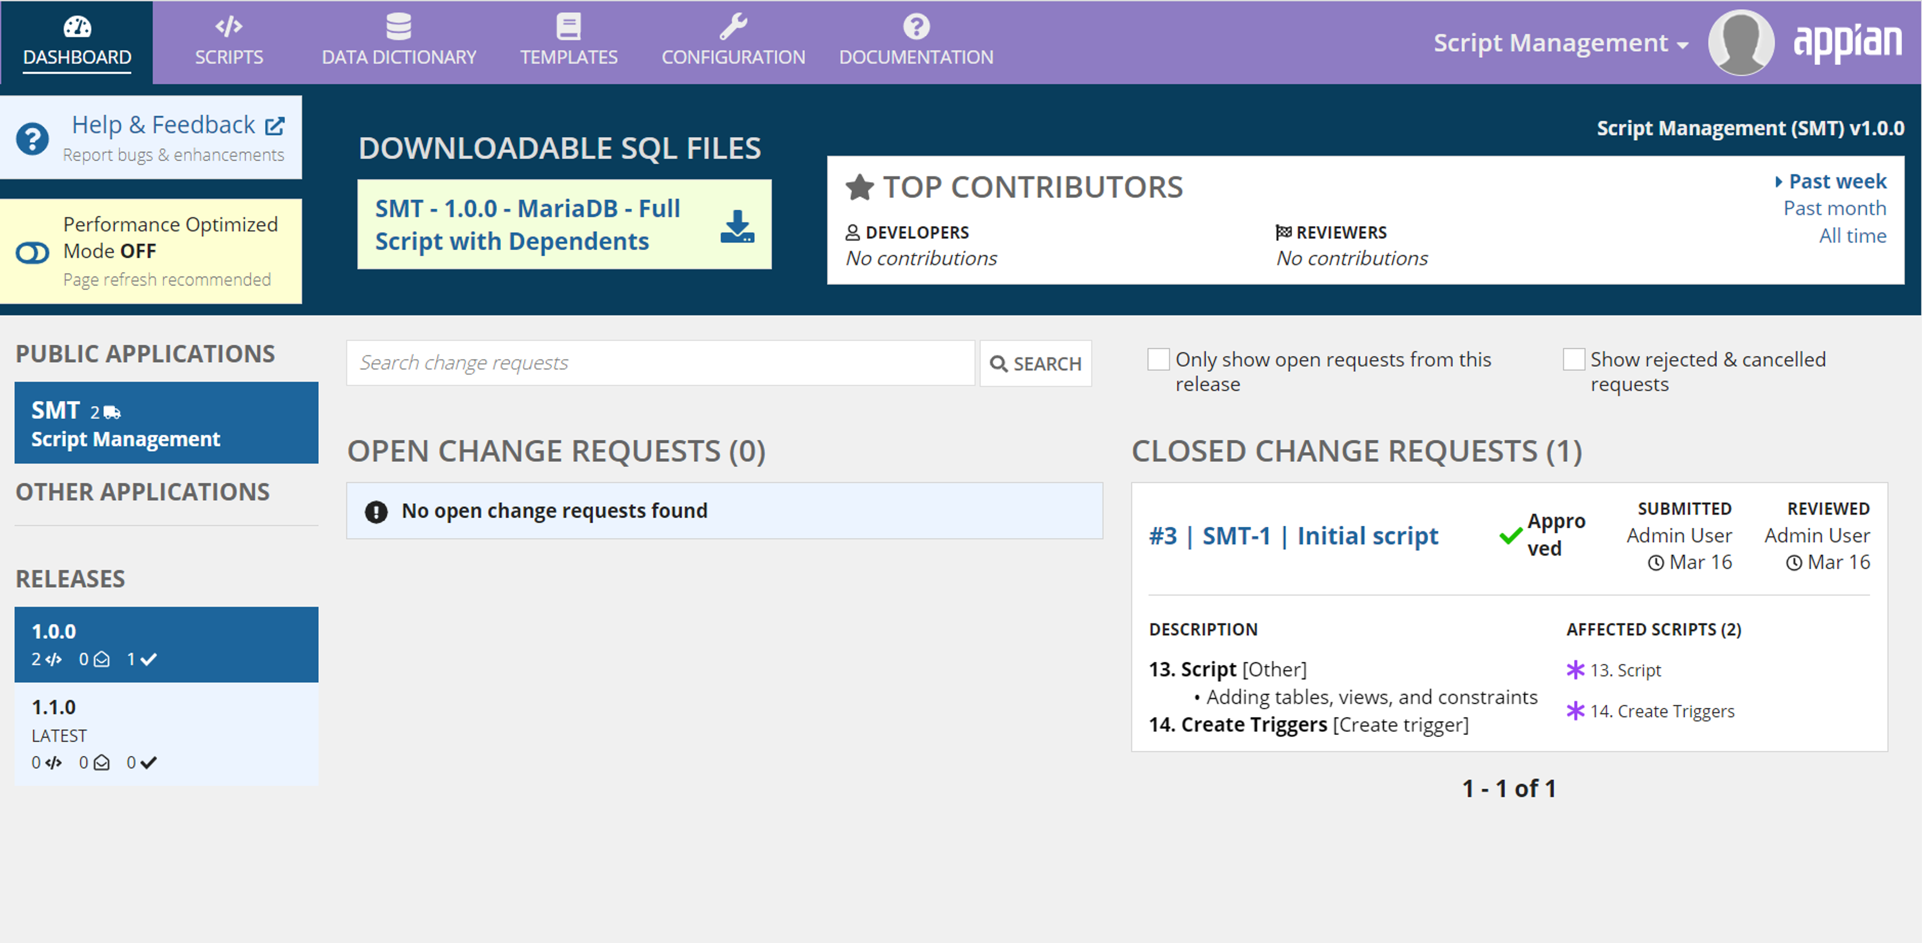Click the user profile avatar
Image resolution: width=1922 pixels, height=943 pixels.
tap(1741, 43)
